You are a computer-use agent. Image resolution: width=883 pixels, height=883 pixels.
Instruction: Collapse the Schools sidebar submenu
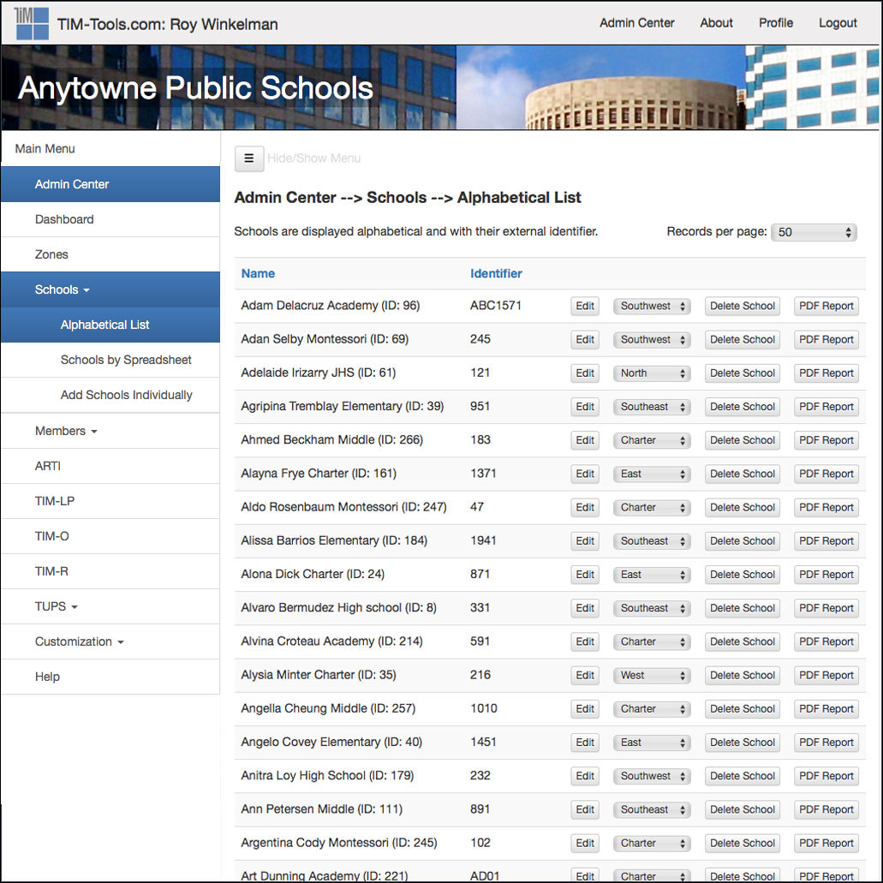(110, 289)
